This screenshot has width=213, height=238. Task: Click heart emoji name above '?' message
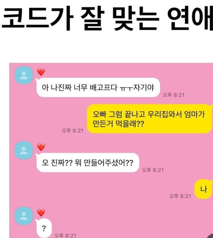(41, 212)
